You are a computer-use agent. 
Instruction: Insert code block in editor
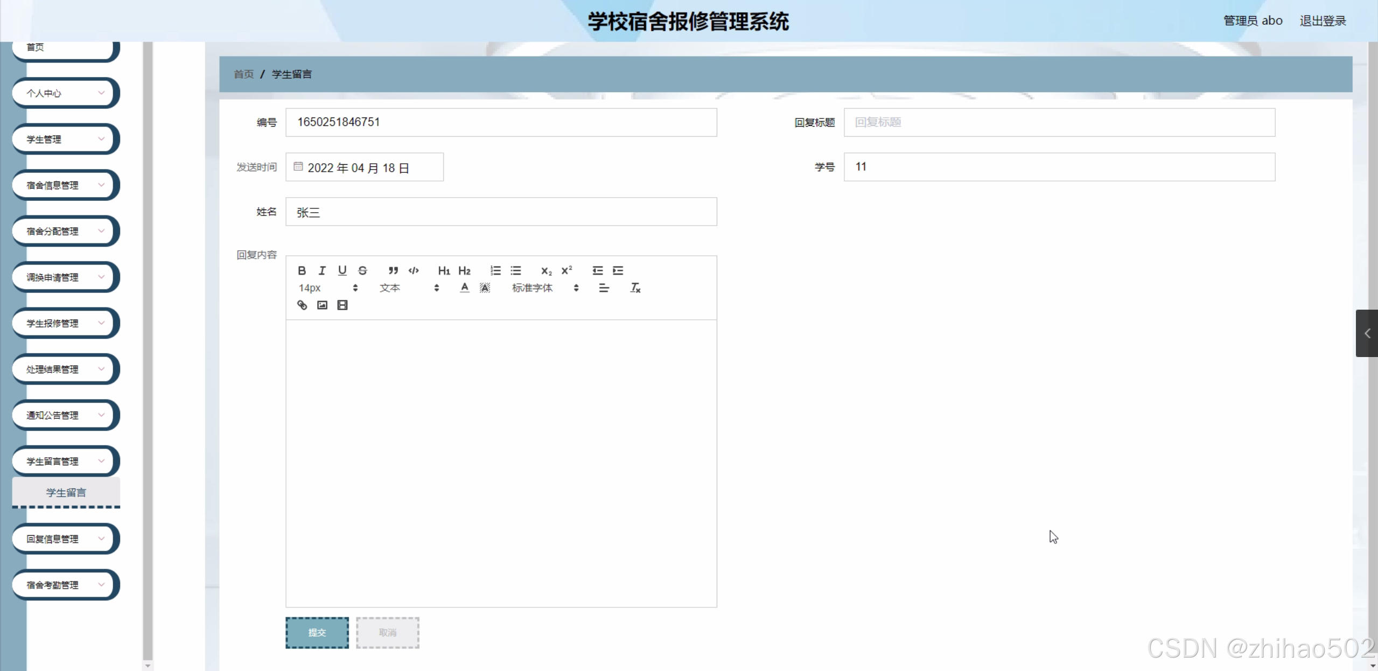(x=414, y=270)
